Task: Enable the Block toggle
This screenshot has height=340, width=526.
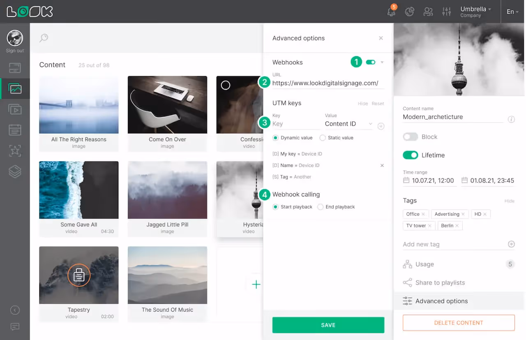Action: 410,137
